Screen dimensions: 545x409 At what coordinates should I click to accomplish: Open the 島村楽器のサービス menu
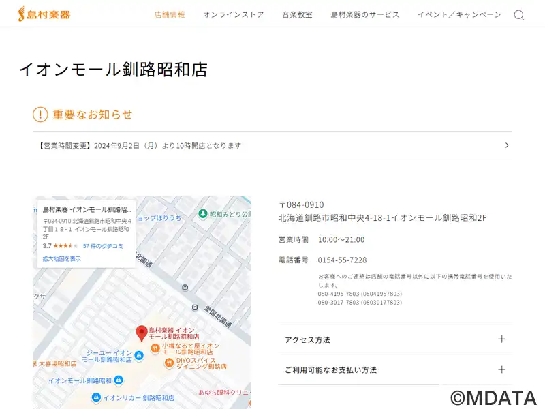[x=365, y=14]
